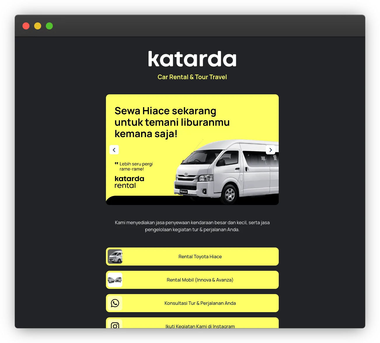
Task: Click the Sewa Hiace sekarang banner headline
Action: [172, 122]
